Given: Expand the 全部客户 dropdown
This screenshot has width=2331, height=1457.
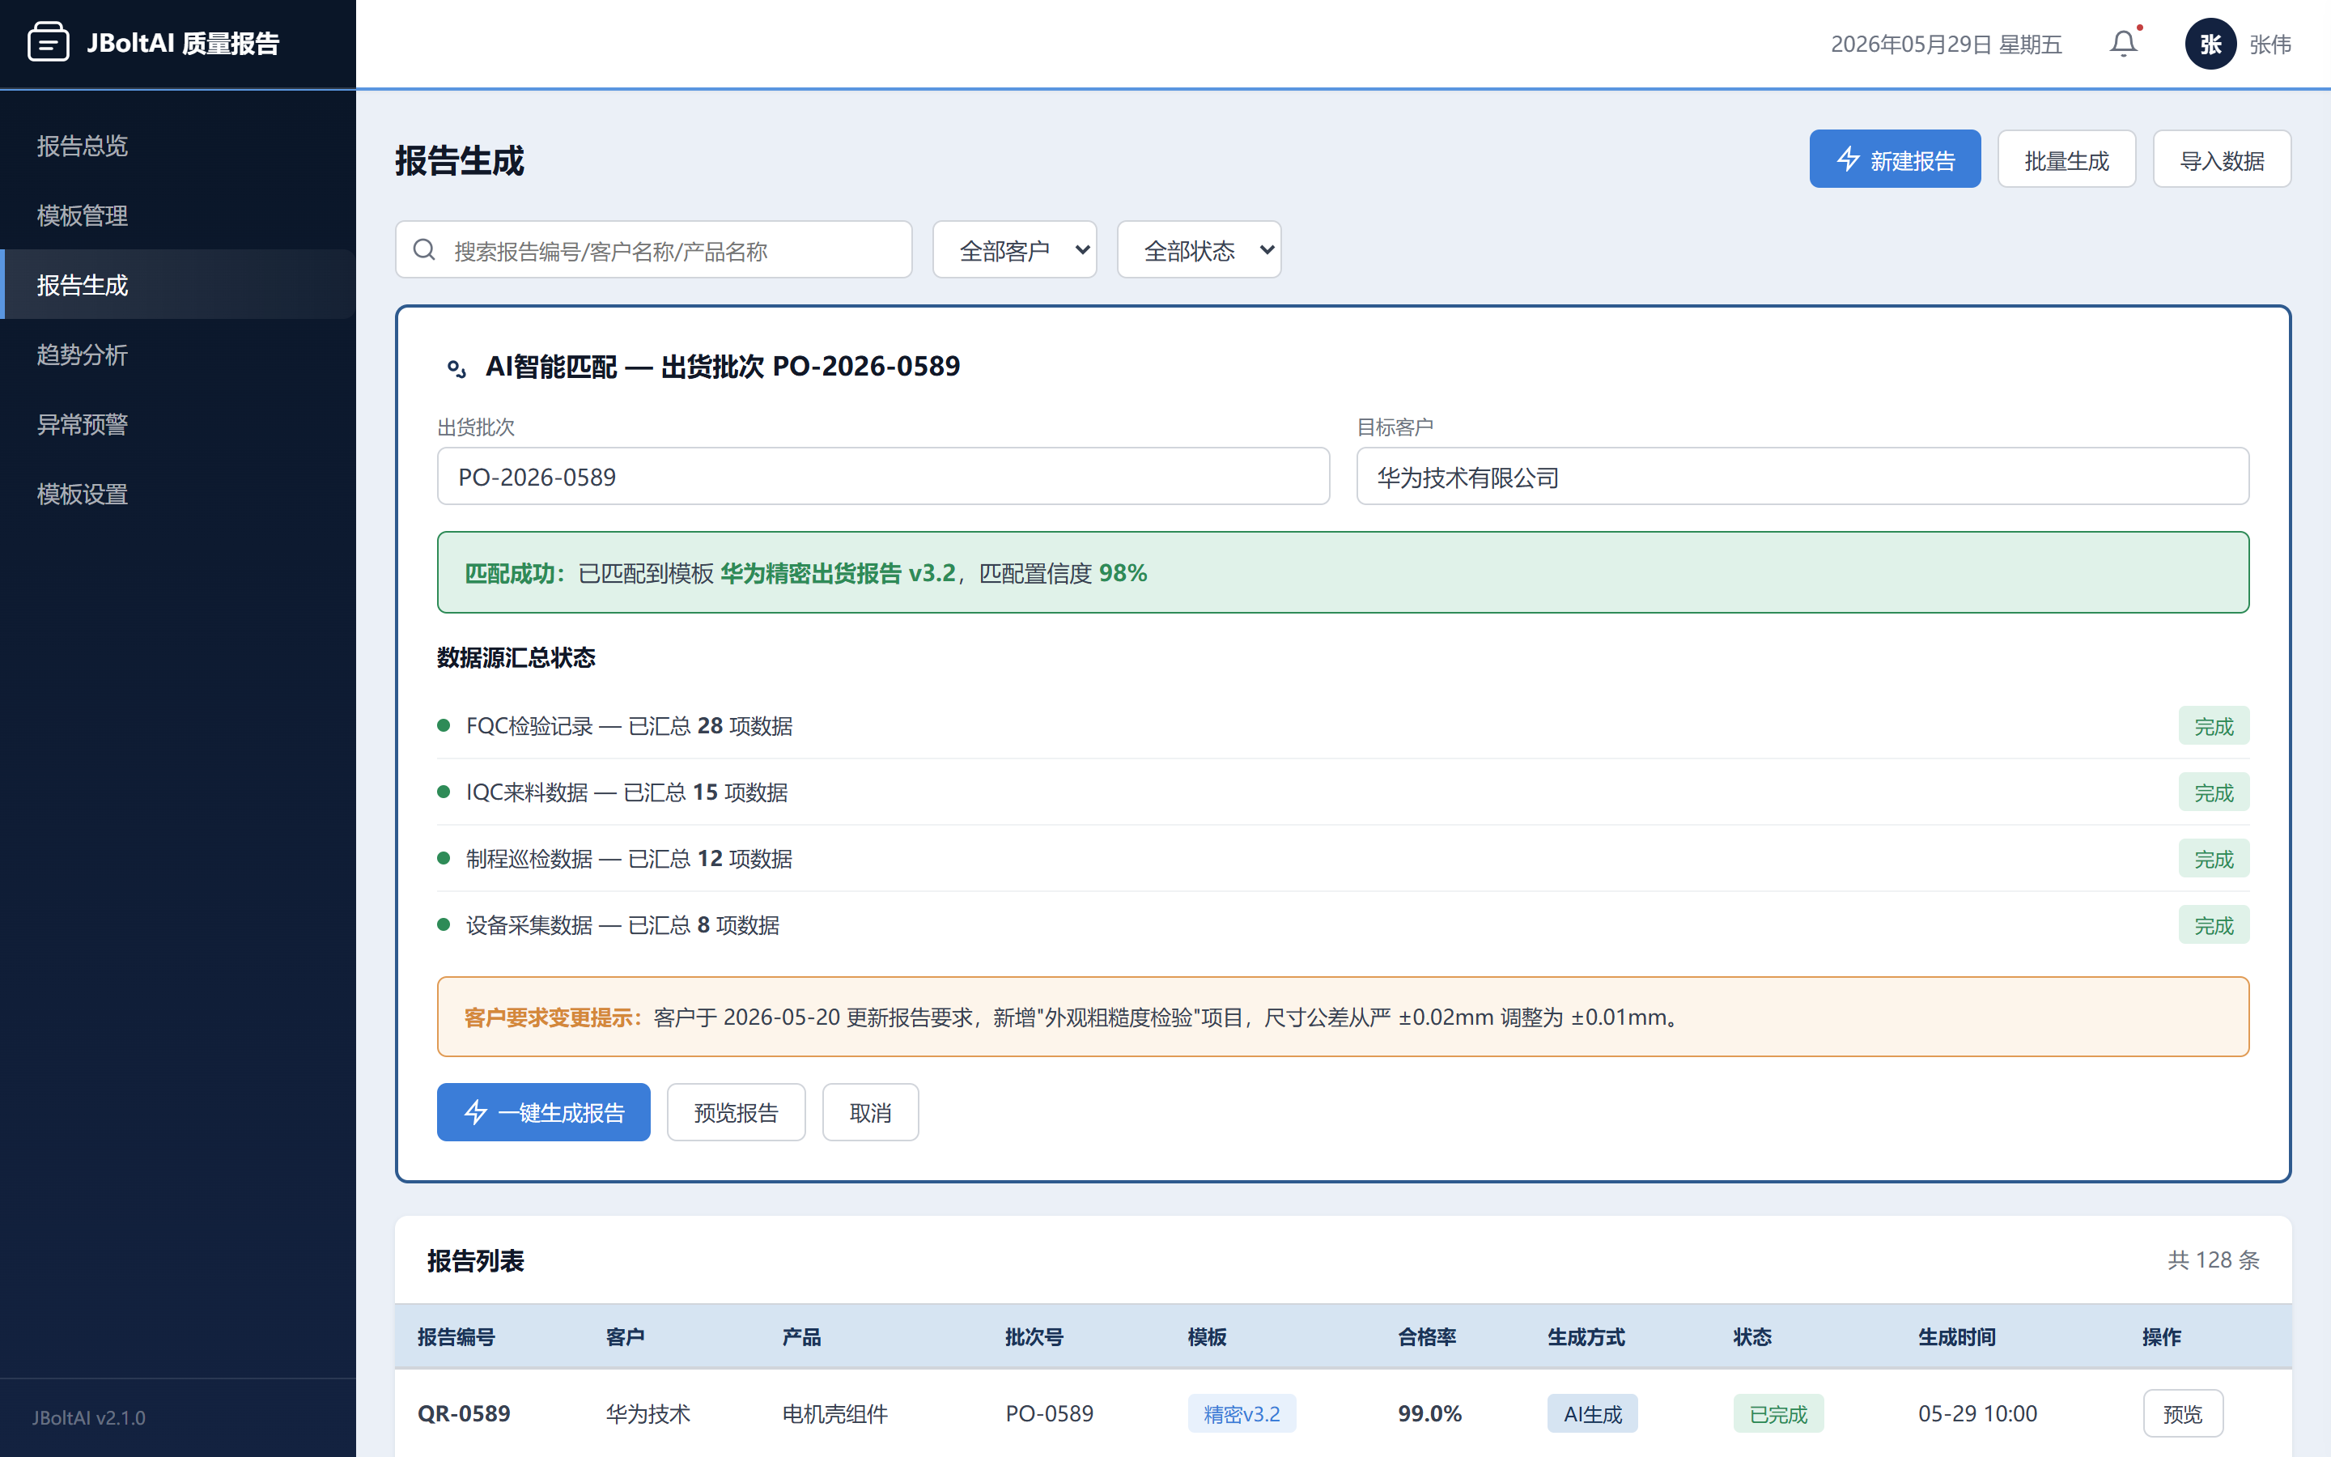Looking at the screenshot, I should (x=1014, y=249).
